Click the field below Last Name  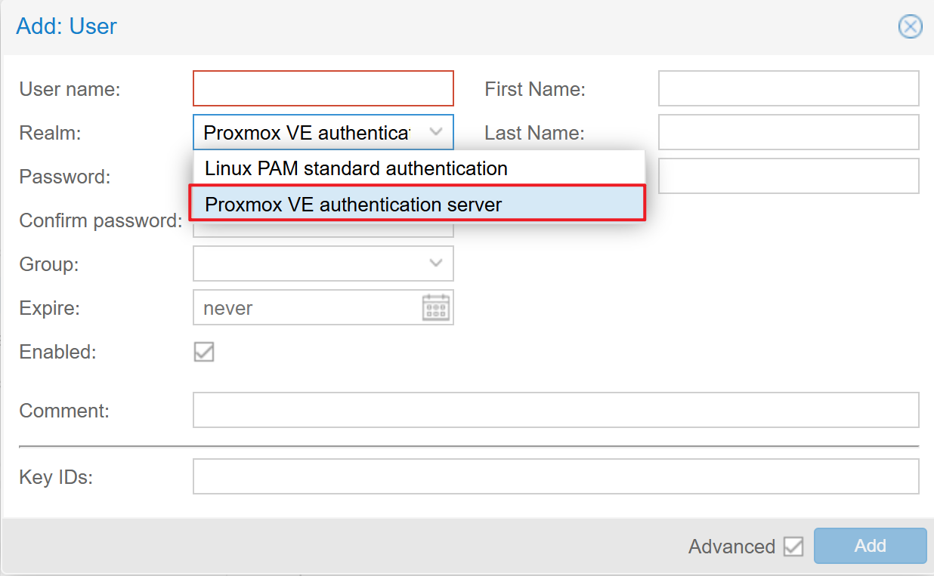pyautogui.click(x=789, y=176)
